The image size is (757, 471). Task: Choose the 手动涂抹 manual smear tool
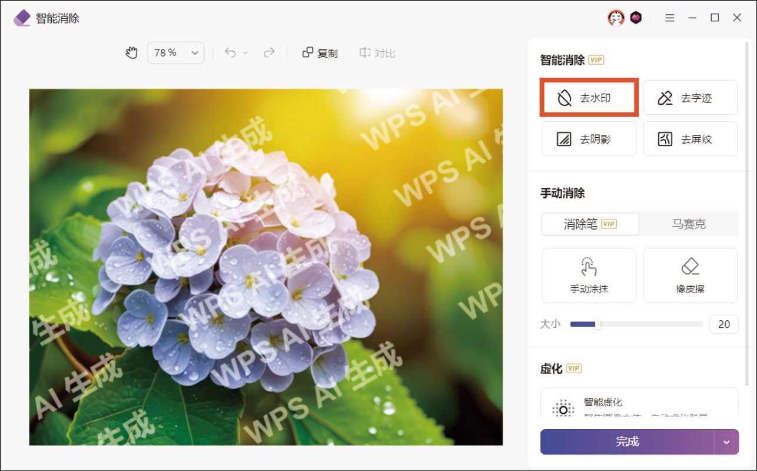[x=589, y=275]
